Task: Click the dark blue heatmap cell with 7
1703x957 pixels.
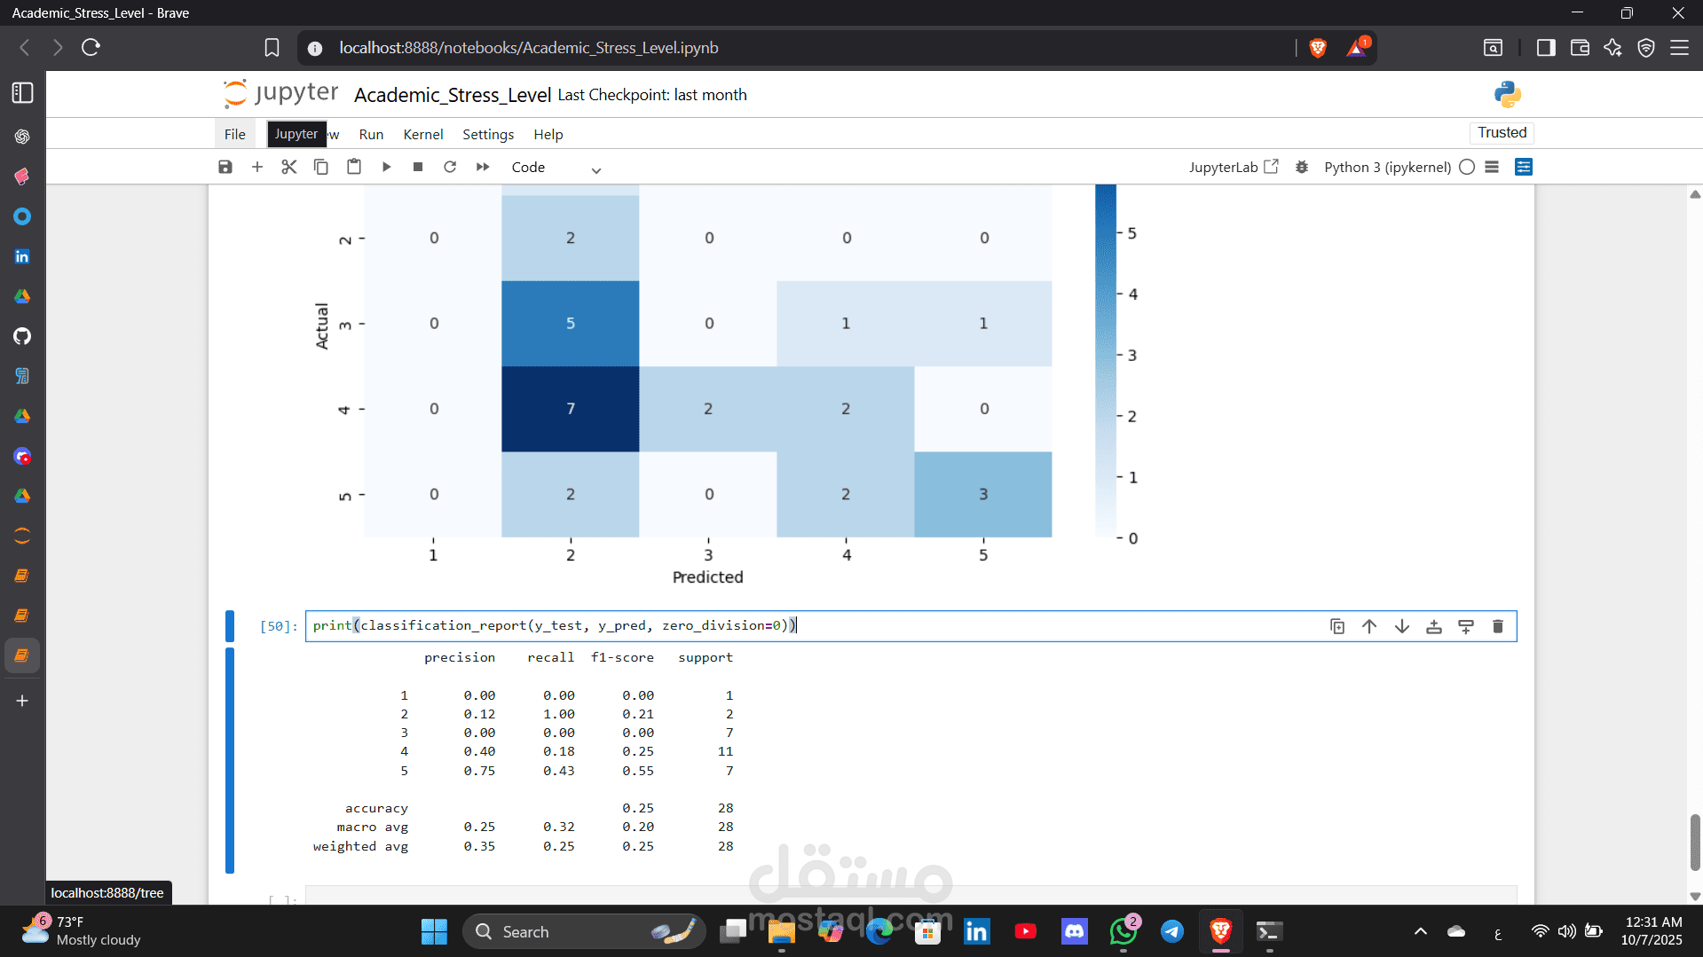Action: tap(571, 409)
